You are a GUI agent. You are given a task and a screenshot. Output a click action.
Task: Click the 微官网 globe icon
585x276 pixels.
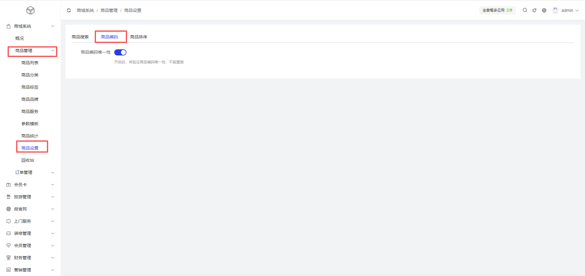pyautogui.click(x=9, y=209)
